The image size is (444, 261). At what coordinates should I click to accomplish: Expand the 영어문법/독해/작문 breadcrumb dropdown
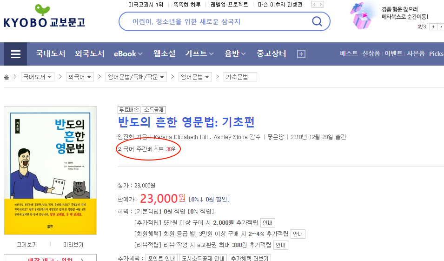tap(136, 77)
